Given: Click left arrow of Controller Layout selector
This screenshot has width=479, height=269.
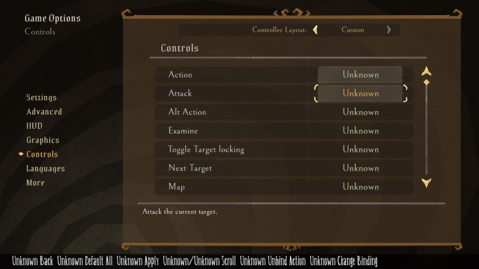Looking at the screenshot, I should pos(315,30).
